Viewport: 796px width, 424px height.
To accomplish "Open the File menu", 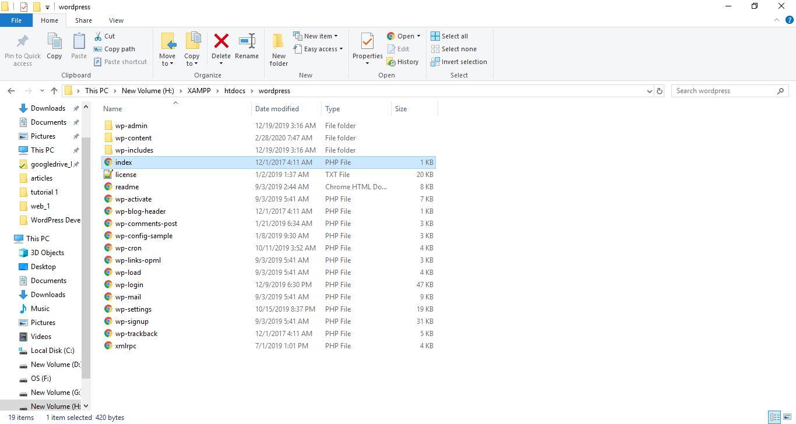I will tap(16, 20).
